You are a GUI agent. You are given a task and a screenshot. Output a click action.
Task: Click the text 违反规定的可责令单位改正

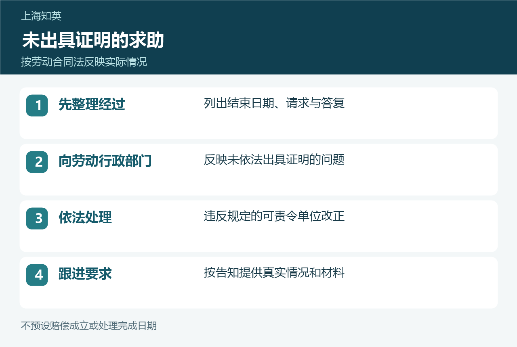(x=274, y=216)
